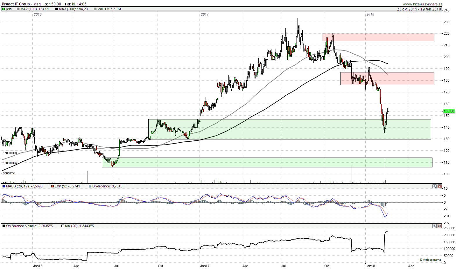Click the white MA (20) legend swatch
The image size is (456, 270).
[63, 226]
